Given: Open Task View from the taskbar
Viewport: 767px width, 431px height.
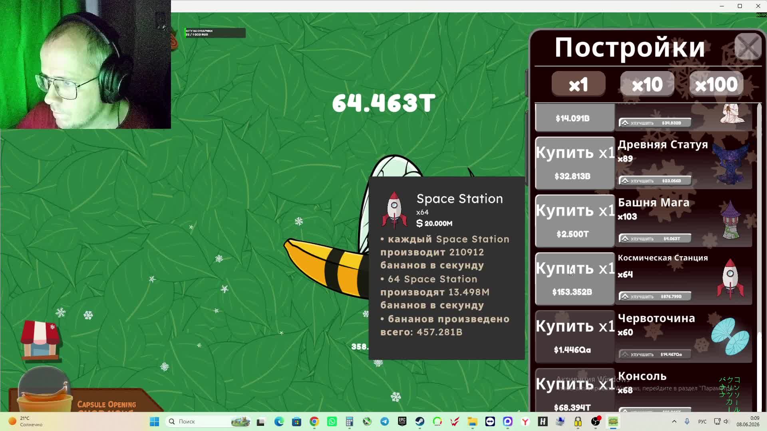Looking at the screenshot, I should click(261, 421).
